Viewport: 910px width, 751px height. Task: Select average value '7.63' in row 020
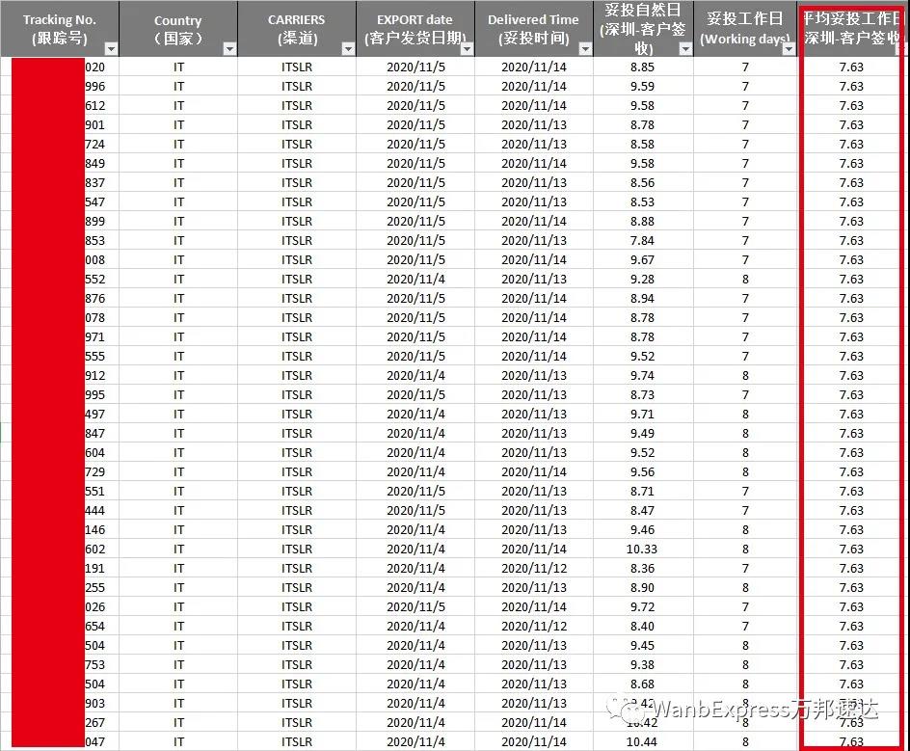pos(851,67)
